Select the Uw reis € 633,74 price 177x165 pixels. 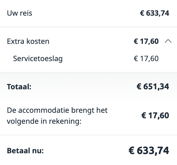tap(154, 13)
